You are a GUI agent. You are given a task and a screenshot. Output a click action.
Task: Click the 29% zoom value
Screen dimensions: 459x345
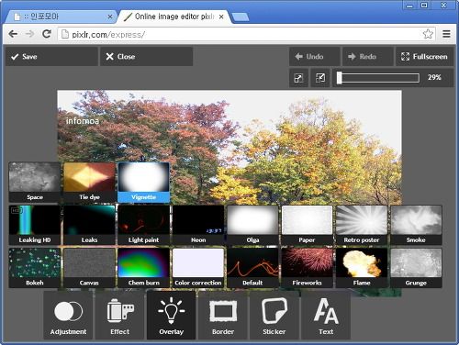pos(434,77)
